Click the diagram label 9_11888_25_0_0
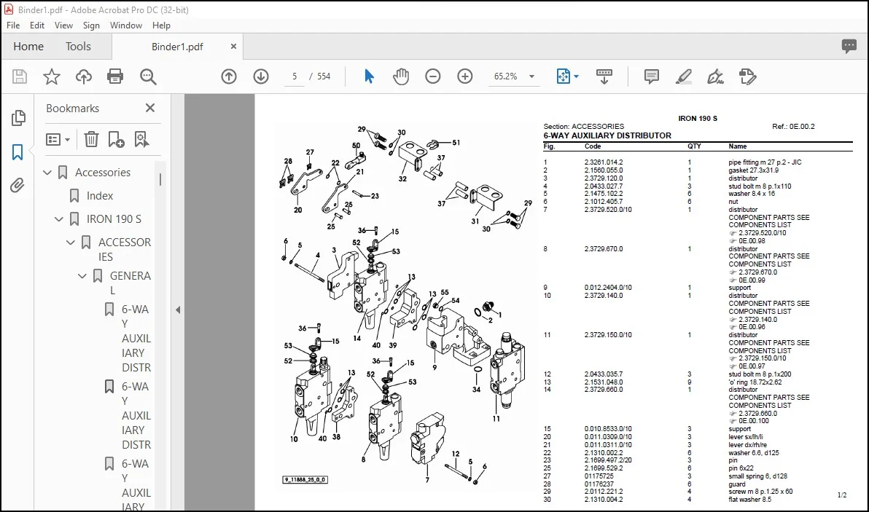This screenshot has width=869, height=512. (305, 480)
